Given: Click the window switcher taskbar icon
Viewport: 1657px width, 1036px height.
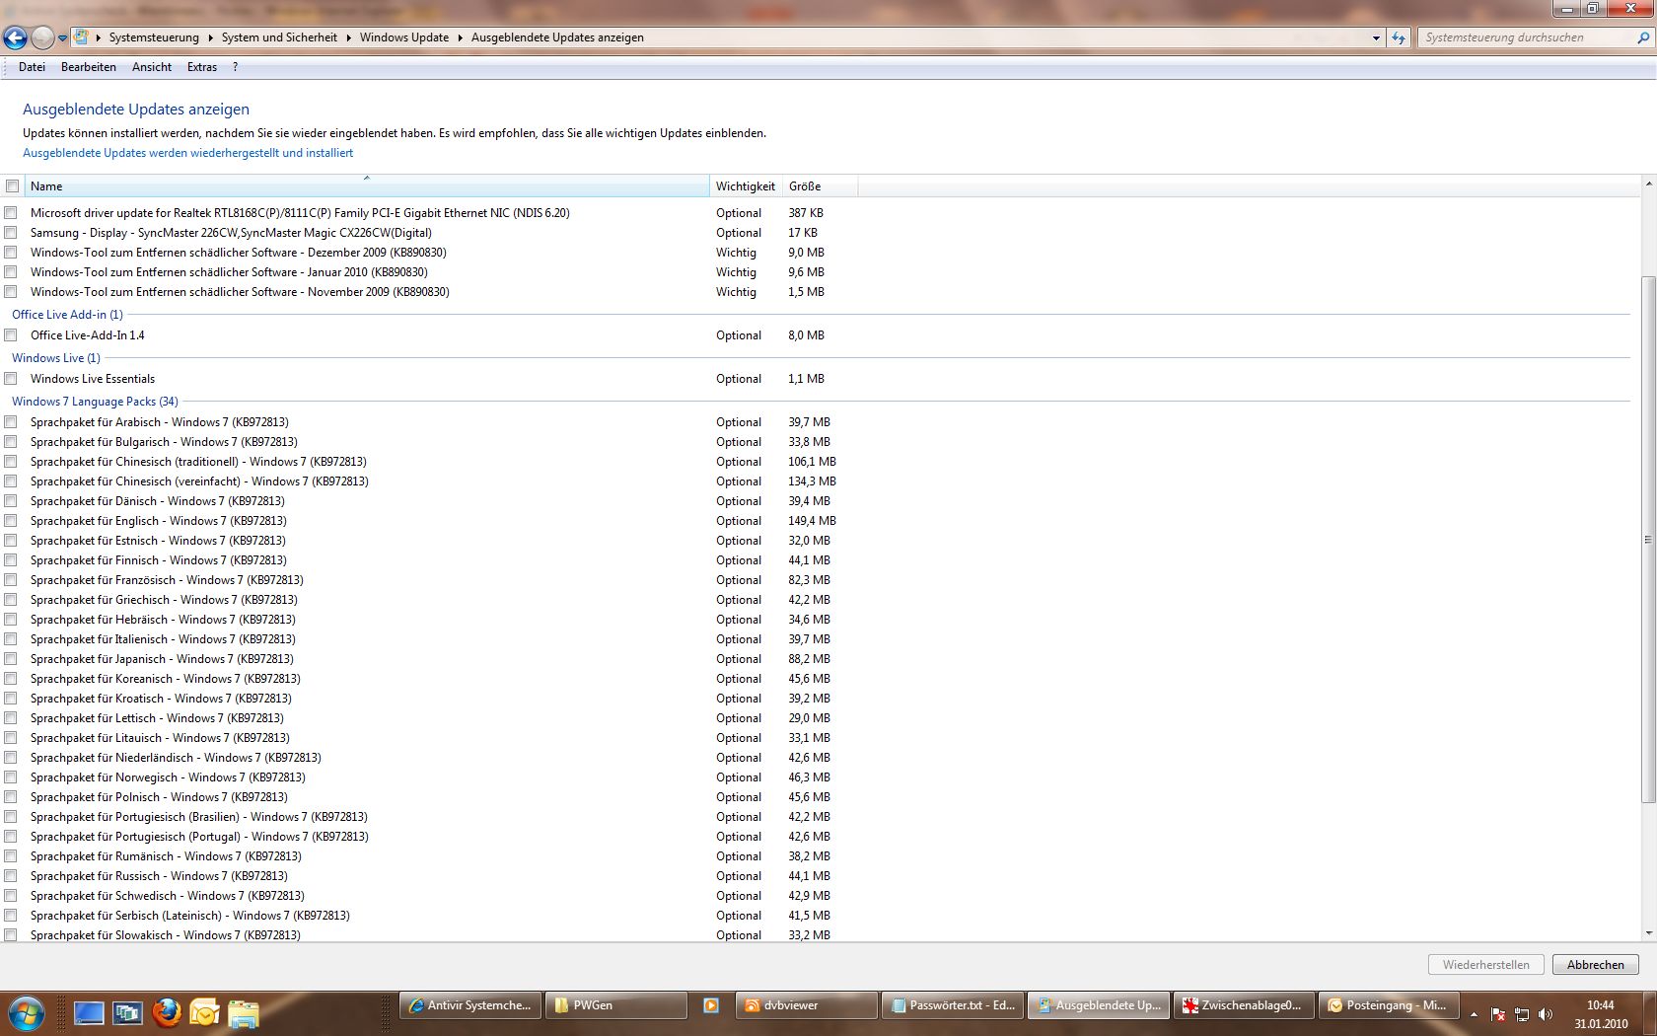Looking at the screenshot, I should (127, 1012).
